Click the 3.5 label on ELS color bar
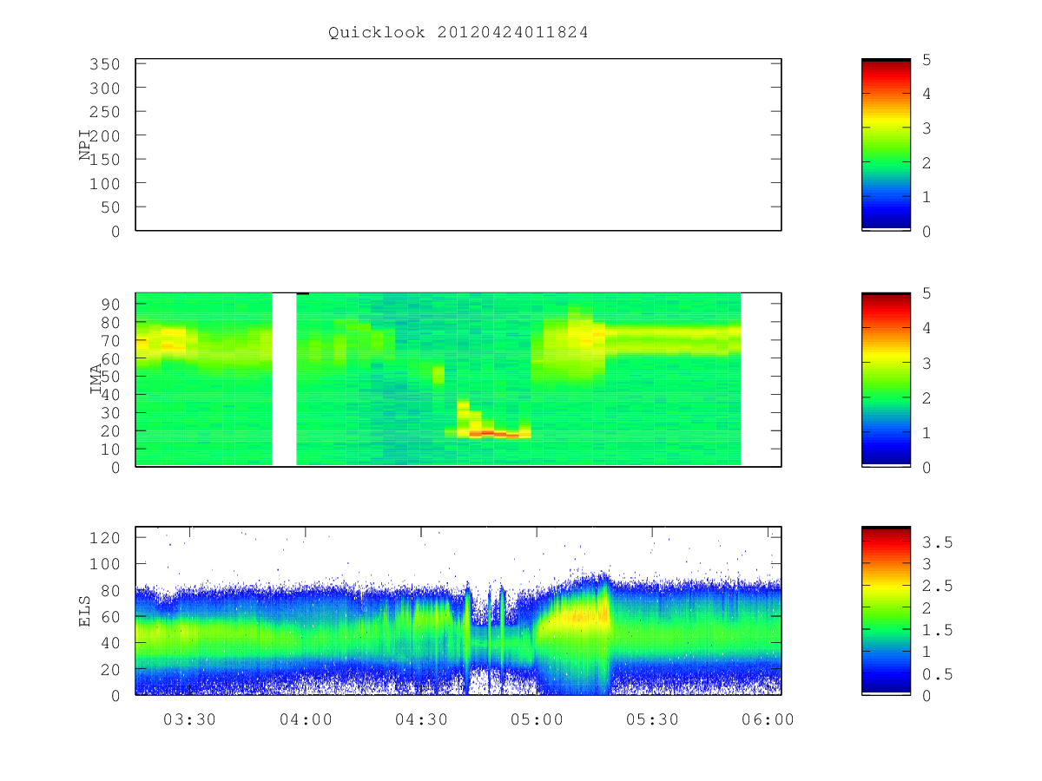 pos(937,542)
